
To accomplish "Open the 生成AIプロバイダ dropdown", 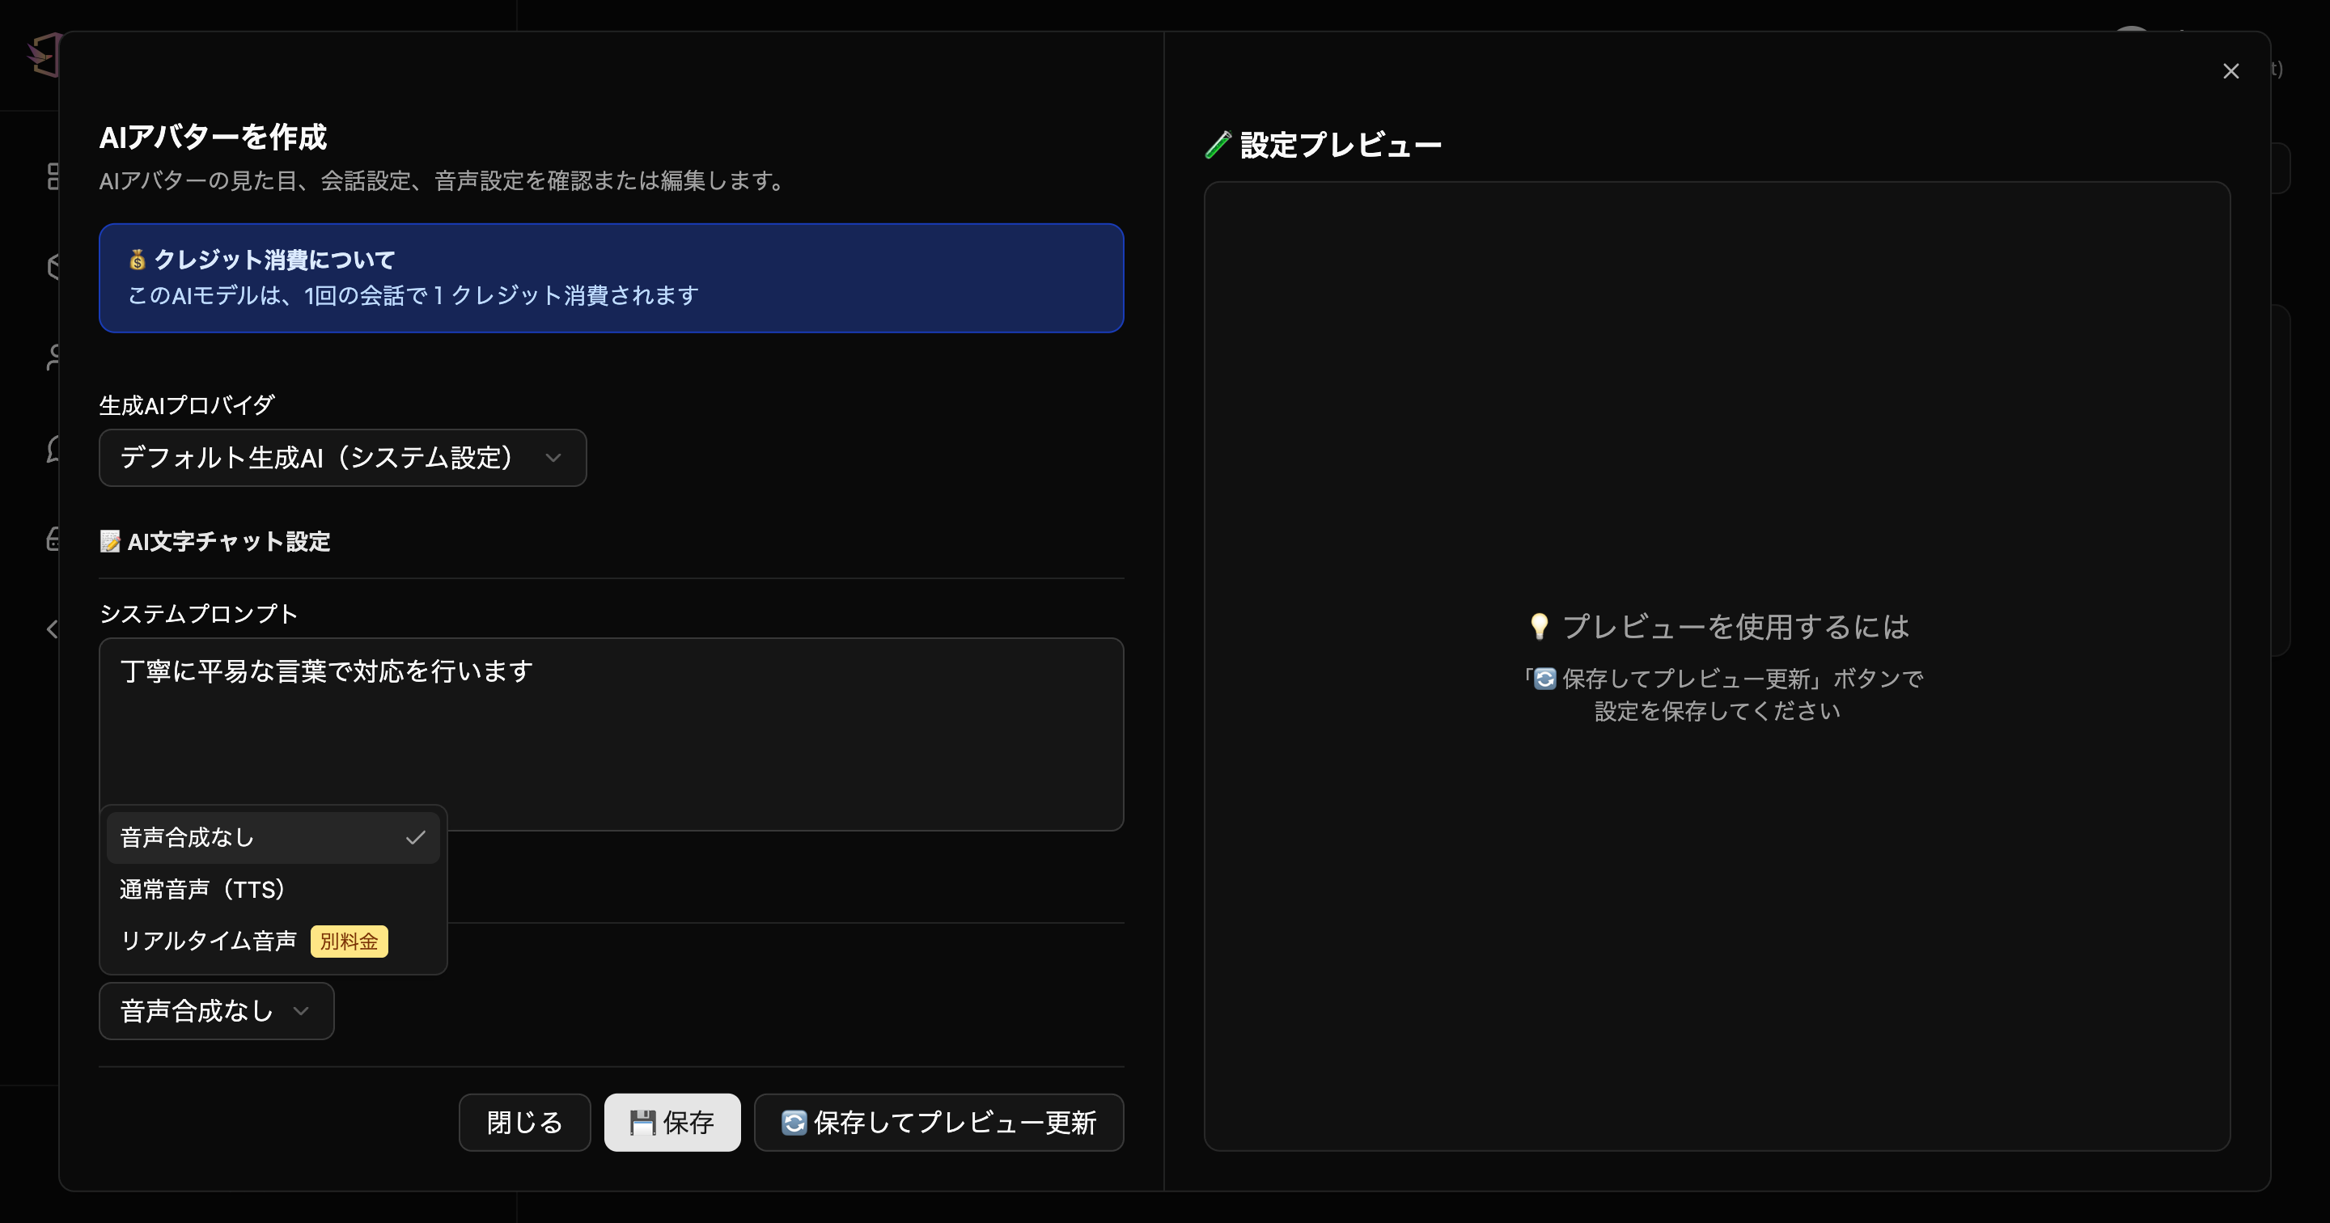I will tap(342, 458).
